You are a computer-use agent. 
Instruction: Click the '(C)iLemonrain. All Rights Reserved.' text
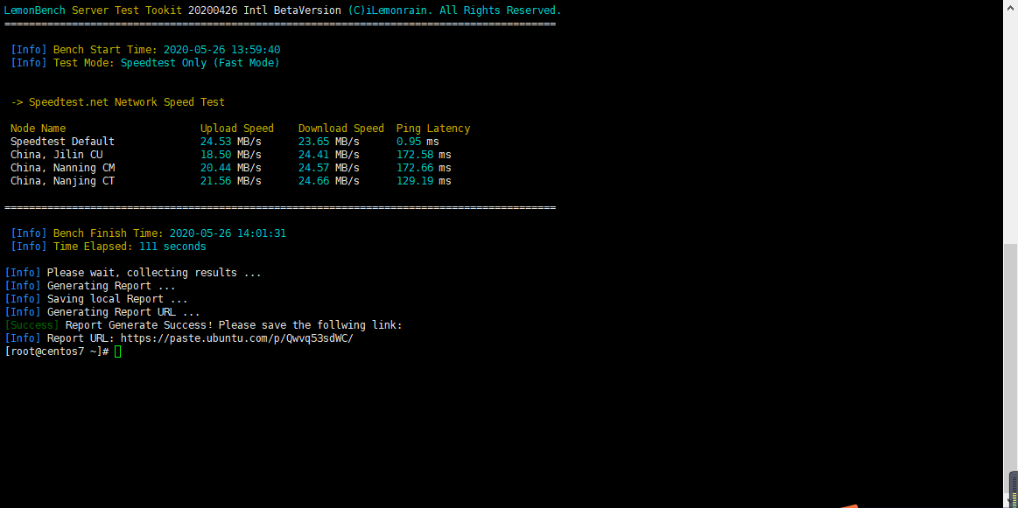click(454, 10)
